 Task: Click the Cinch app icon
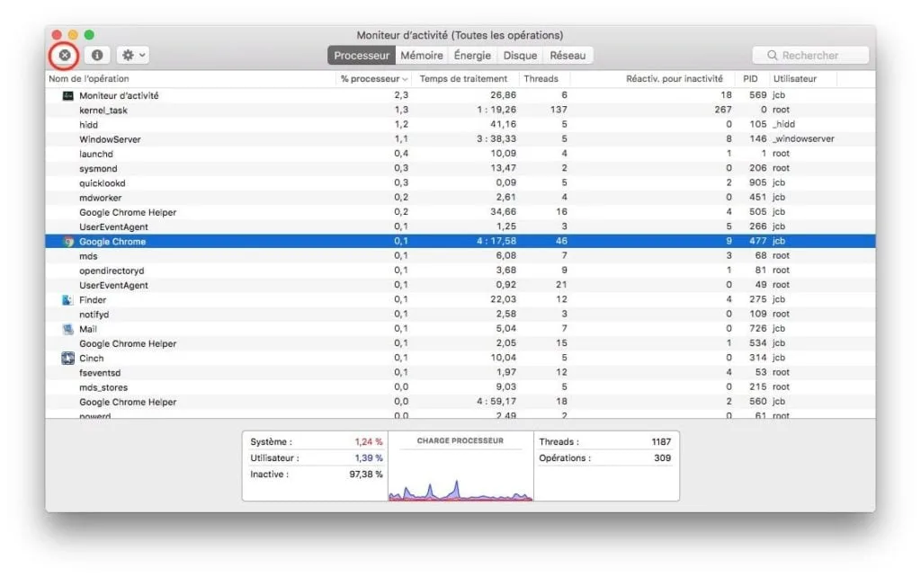(67, 358)
